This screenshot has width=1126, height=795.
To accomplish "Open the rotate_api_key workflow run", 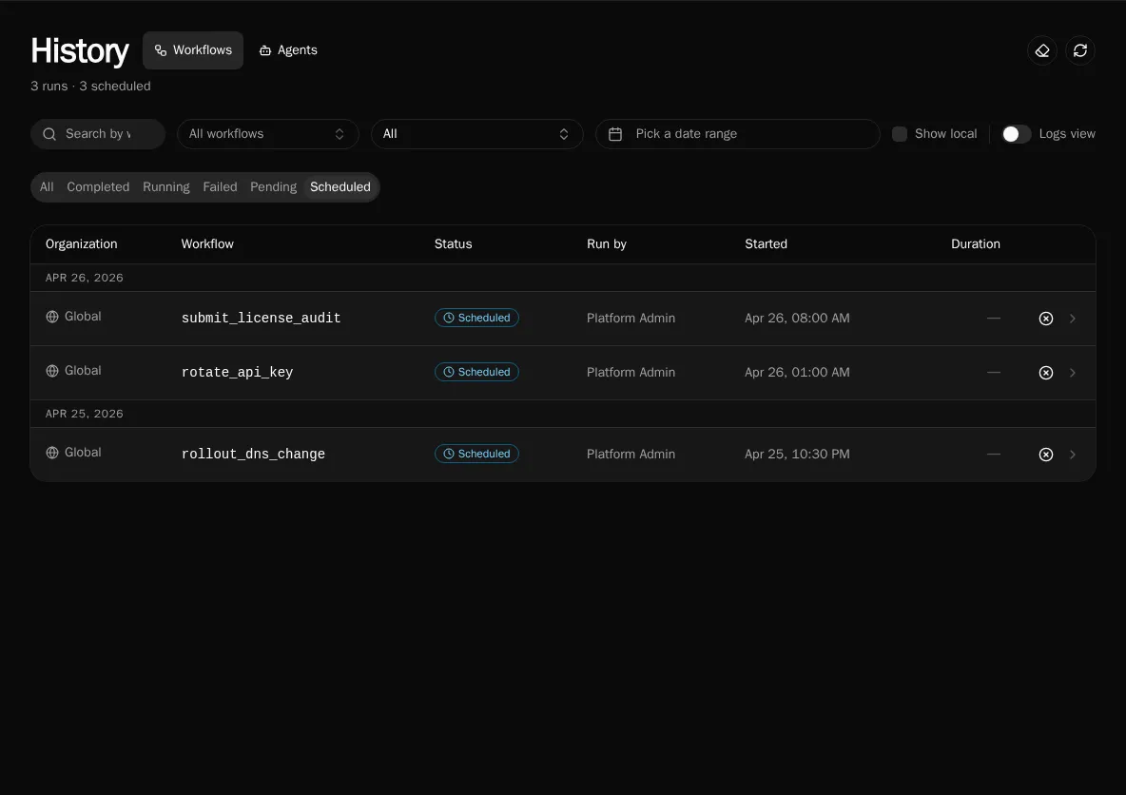I will point(562,373).
